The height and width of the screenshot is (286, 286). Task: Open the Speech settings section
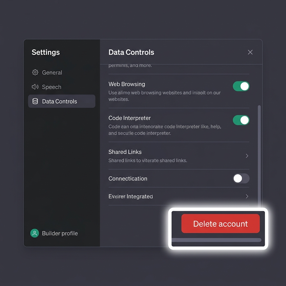coord(62,87)
